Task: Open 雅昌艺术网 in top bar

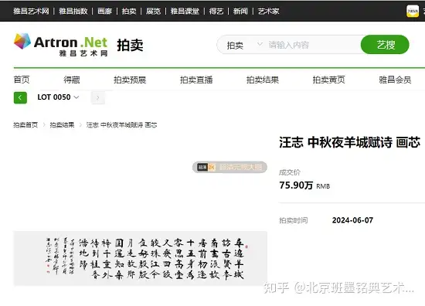Action: (x=31, y=11)
